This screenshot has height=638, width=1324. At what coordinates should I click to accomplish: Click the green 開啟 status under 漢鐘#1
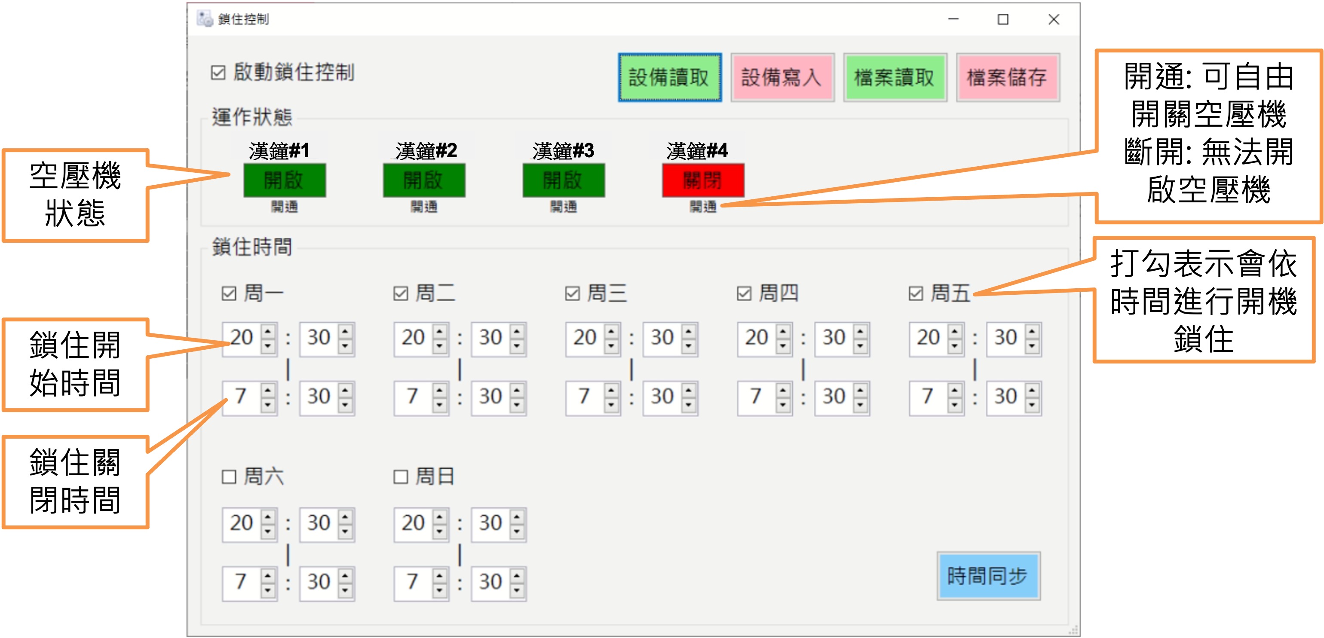[x=284, y=180]
